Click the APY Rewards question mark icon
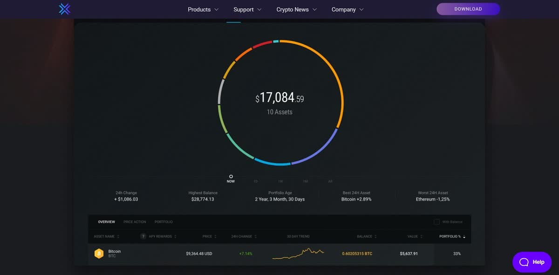The width and height of the screenshot is (559, 275). coord(143,236)
